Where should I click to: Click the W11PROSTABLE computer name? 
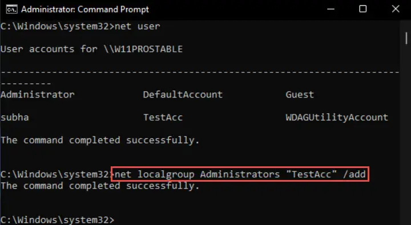pyautogui.click(x=143, y=49)
